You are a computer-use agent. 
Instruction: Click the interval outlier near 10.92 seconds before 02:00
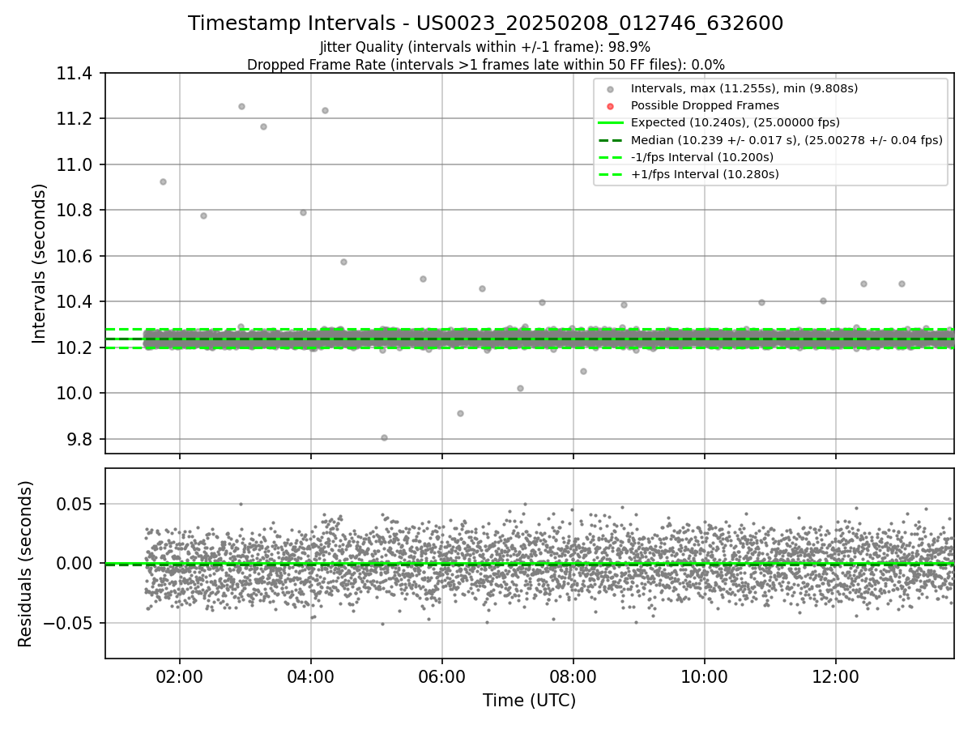(x=163, y=181)
